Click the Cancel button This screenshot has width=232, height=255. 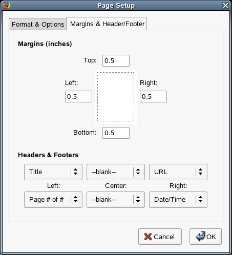pos(160,237)
